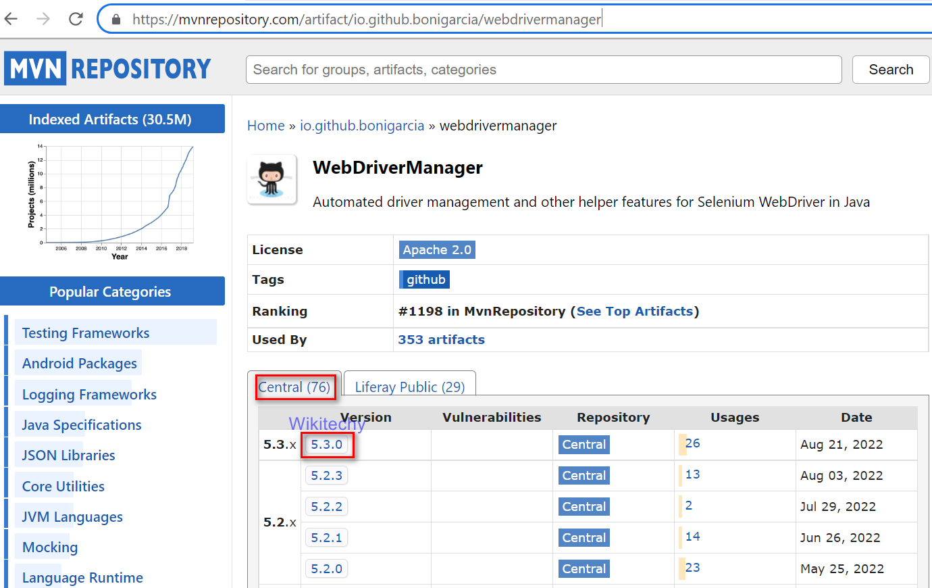Click the search groups, artifacts field

point(544,70)
